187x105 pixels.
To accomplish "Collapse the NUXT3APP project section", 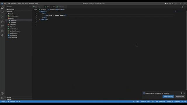I will 18,12.
